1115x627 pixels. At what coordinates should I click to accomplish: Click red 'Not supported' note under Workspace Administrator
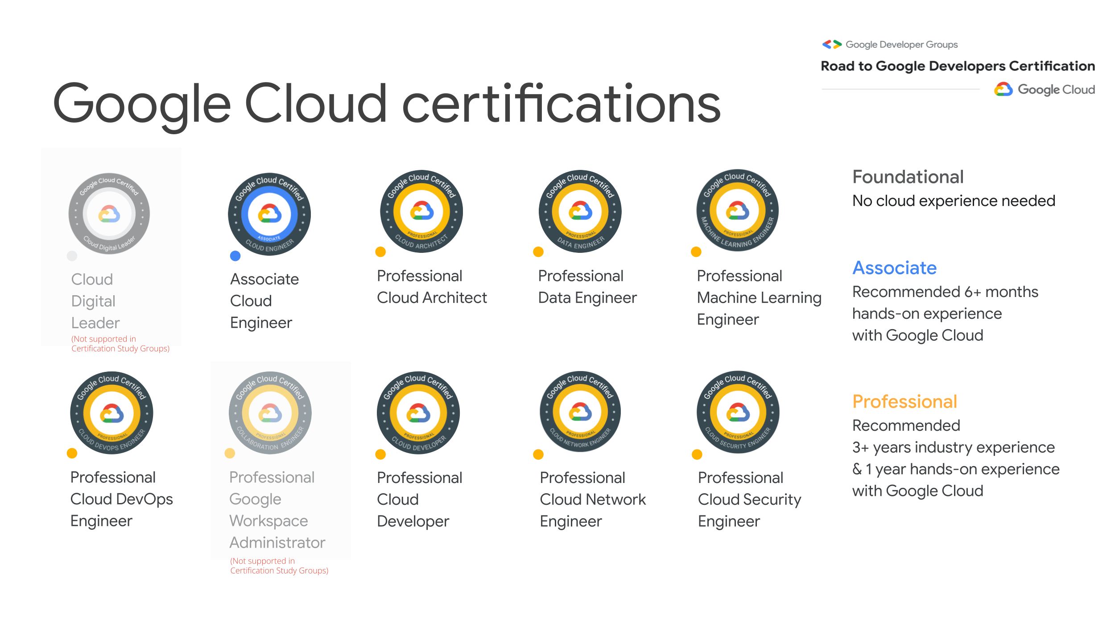click(279, 566)
